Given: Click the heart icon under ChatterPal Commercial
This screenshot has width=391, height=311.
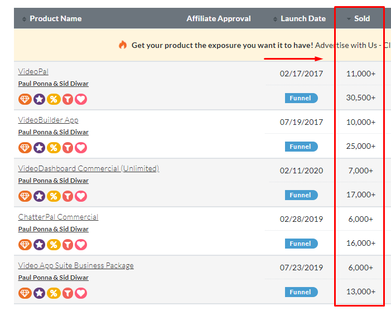Looking at the screenshot, I should pyautogui.click(x=81, y=245).
